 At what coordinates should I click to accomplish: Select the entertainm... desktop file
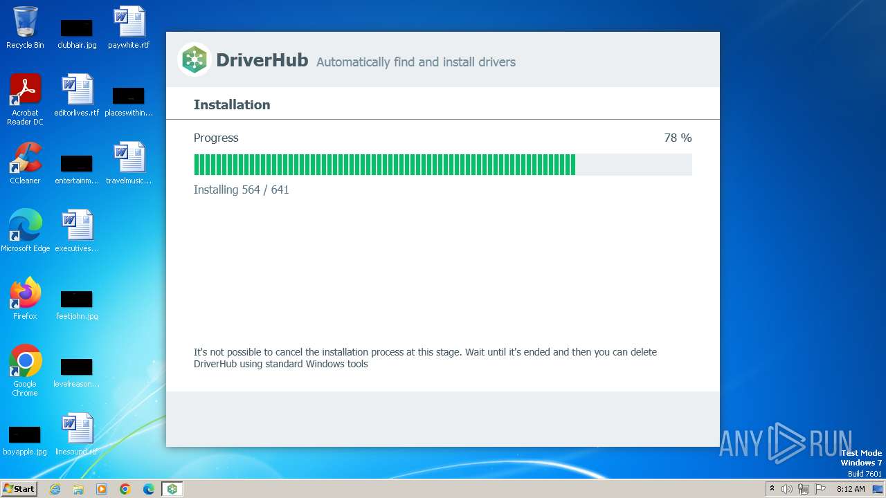77,169
